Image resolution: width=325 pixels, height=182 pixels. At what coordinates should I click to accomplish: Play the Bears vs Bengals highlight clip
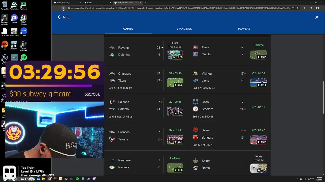[258, 140]
